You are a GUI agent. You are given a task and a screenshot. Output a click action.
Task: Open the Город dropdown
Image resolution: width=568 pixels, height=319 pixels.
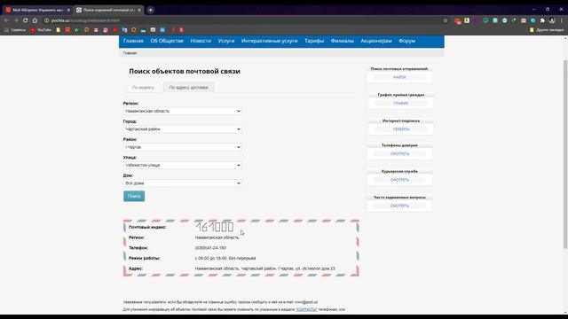[x=182, y=129]
